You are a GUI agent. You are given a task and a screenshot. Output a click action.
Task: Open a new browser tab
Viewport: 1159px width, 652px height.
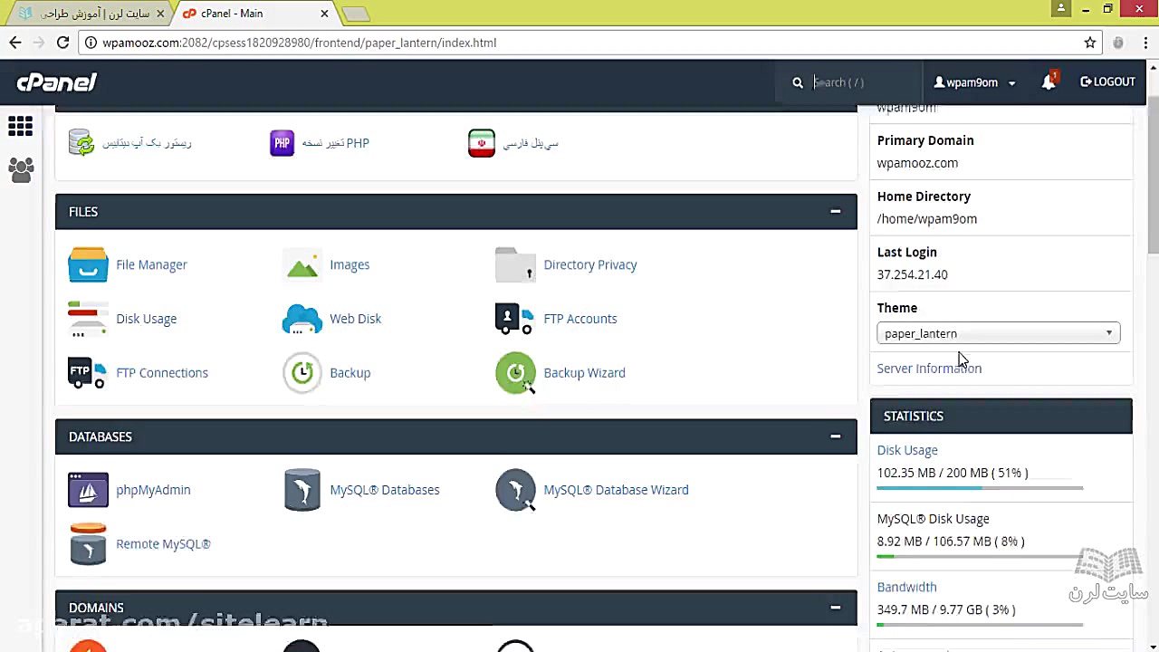pyautogui.click(x=356, y=14)
